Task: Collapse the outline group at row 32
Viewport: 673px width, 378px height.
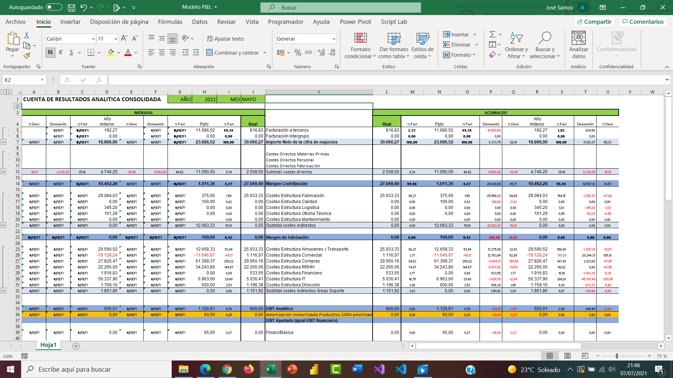Action: click(x=4, y=290)
